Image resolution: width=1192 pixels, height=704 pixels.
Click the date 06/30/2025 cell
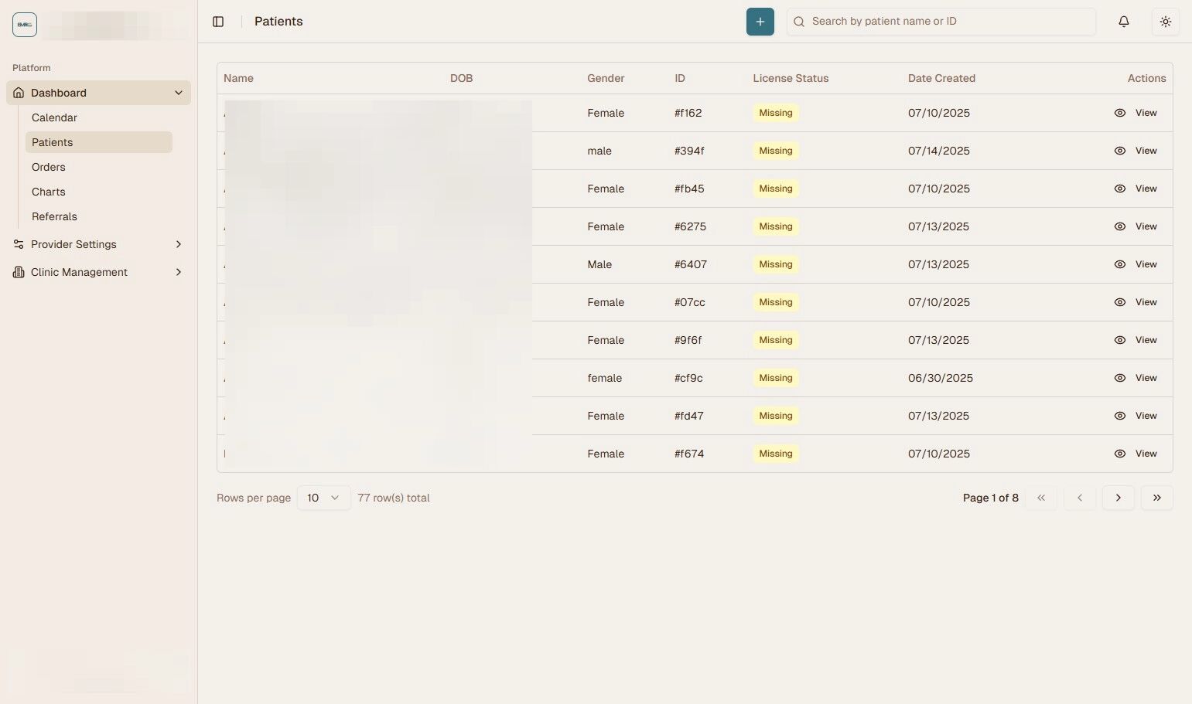click(x=941, y=378)
